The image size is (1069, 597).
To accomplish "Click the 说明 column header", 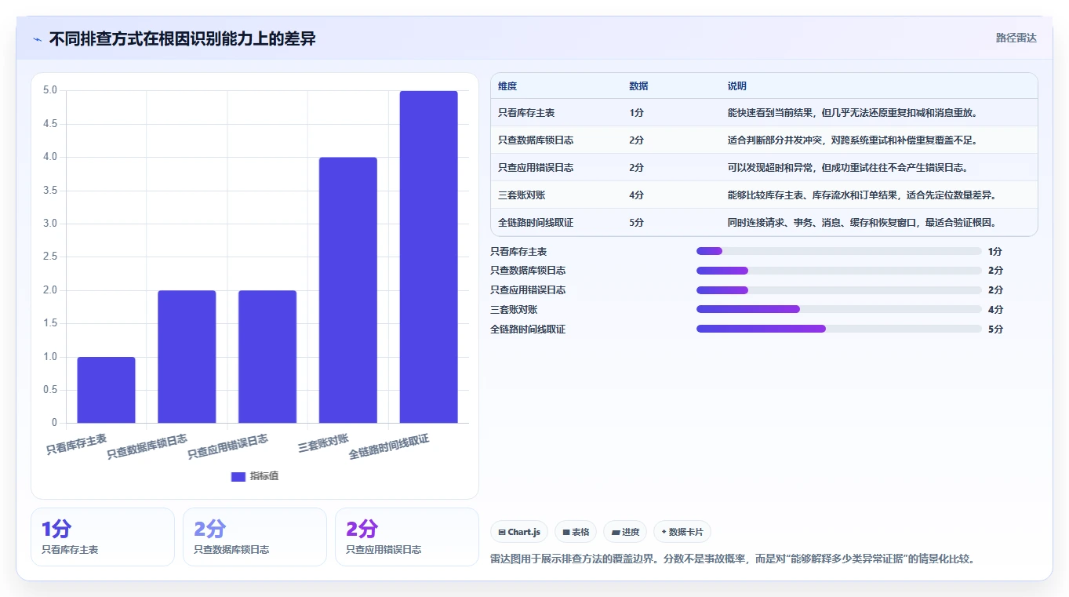I will pos(737,86).
